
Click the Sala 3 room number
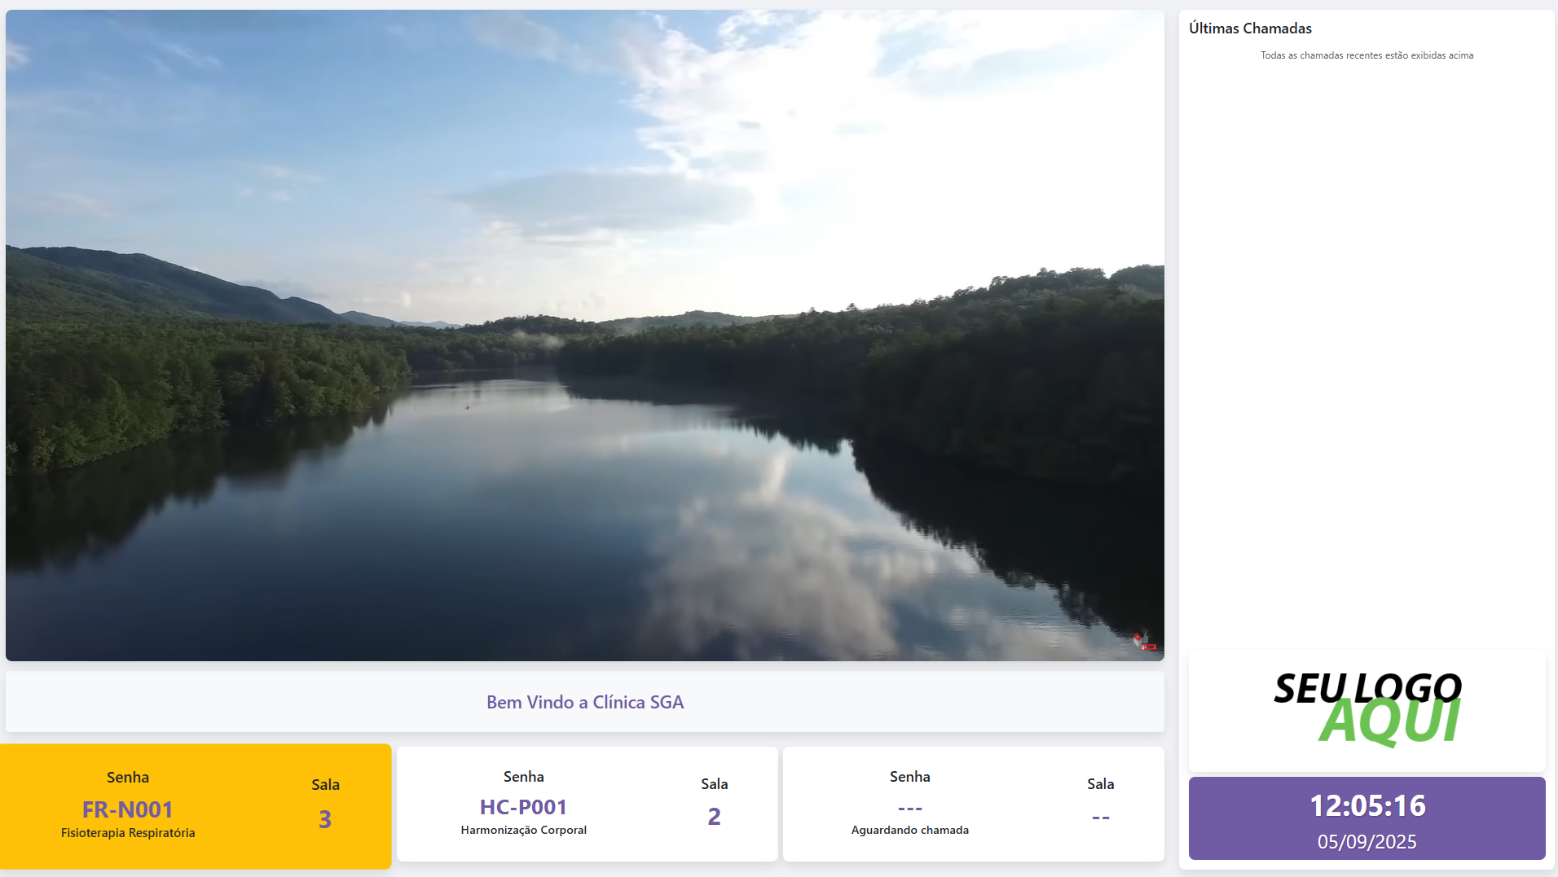[324, 819]
